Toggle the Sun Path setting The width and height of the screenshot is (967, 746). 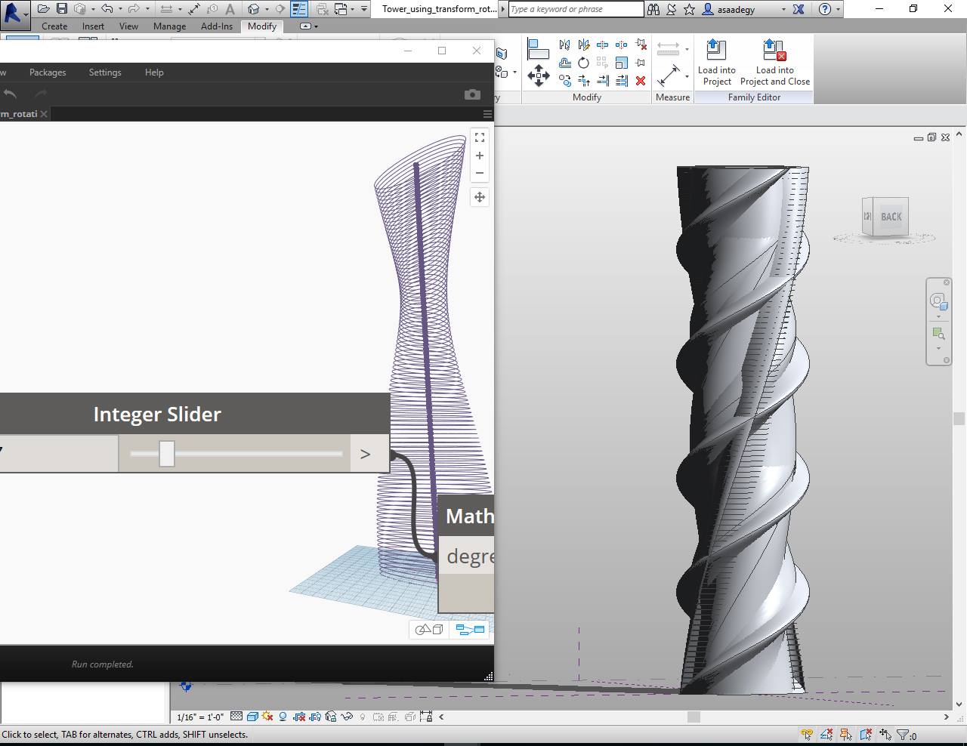tap(267, 717)
